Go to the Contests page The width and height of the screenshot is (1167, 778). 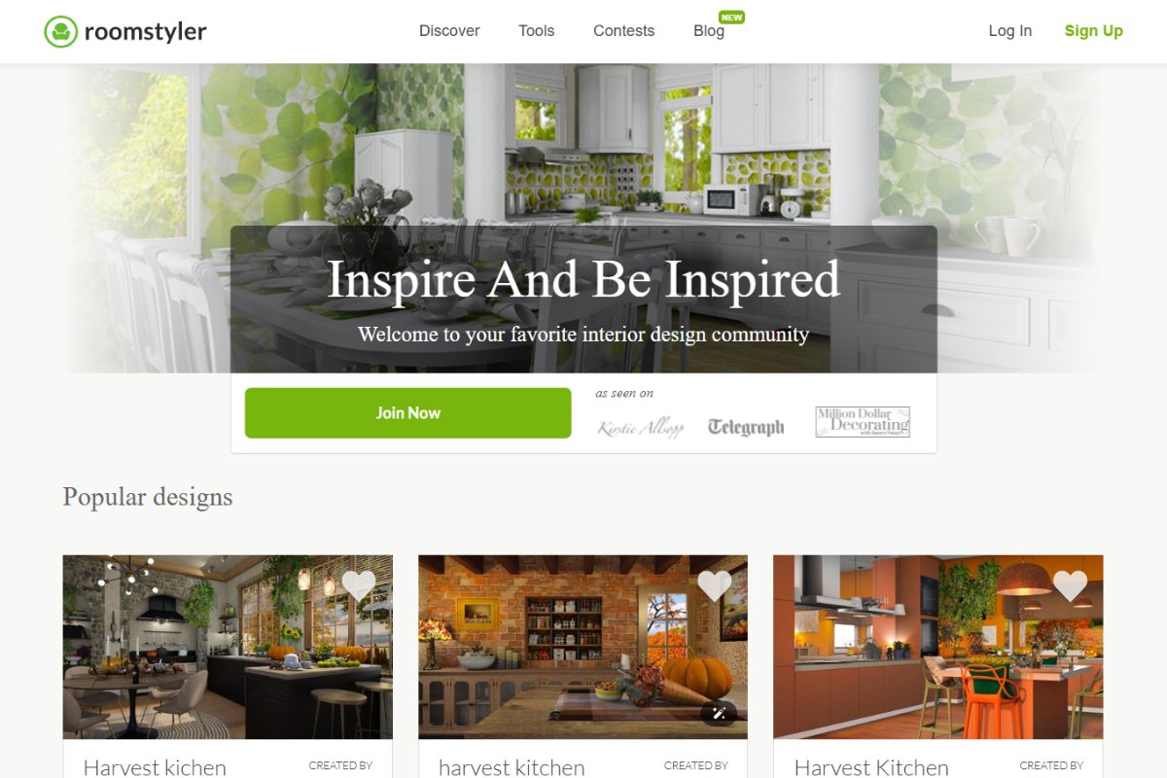(623, 31)
